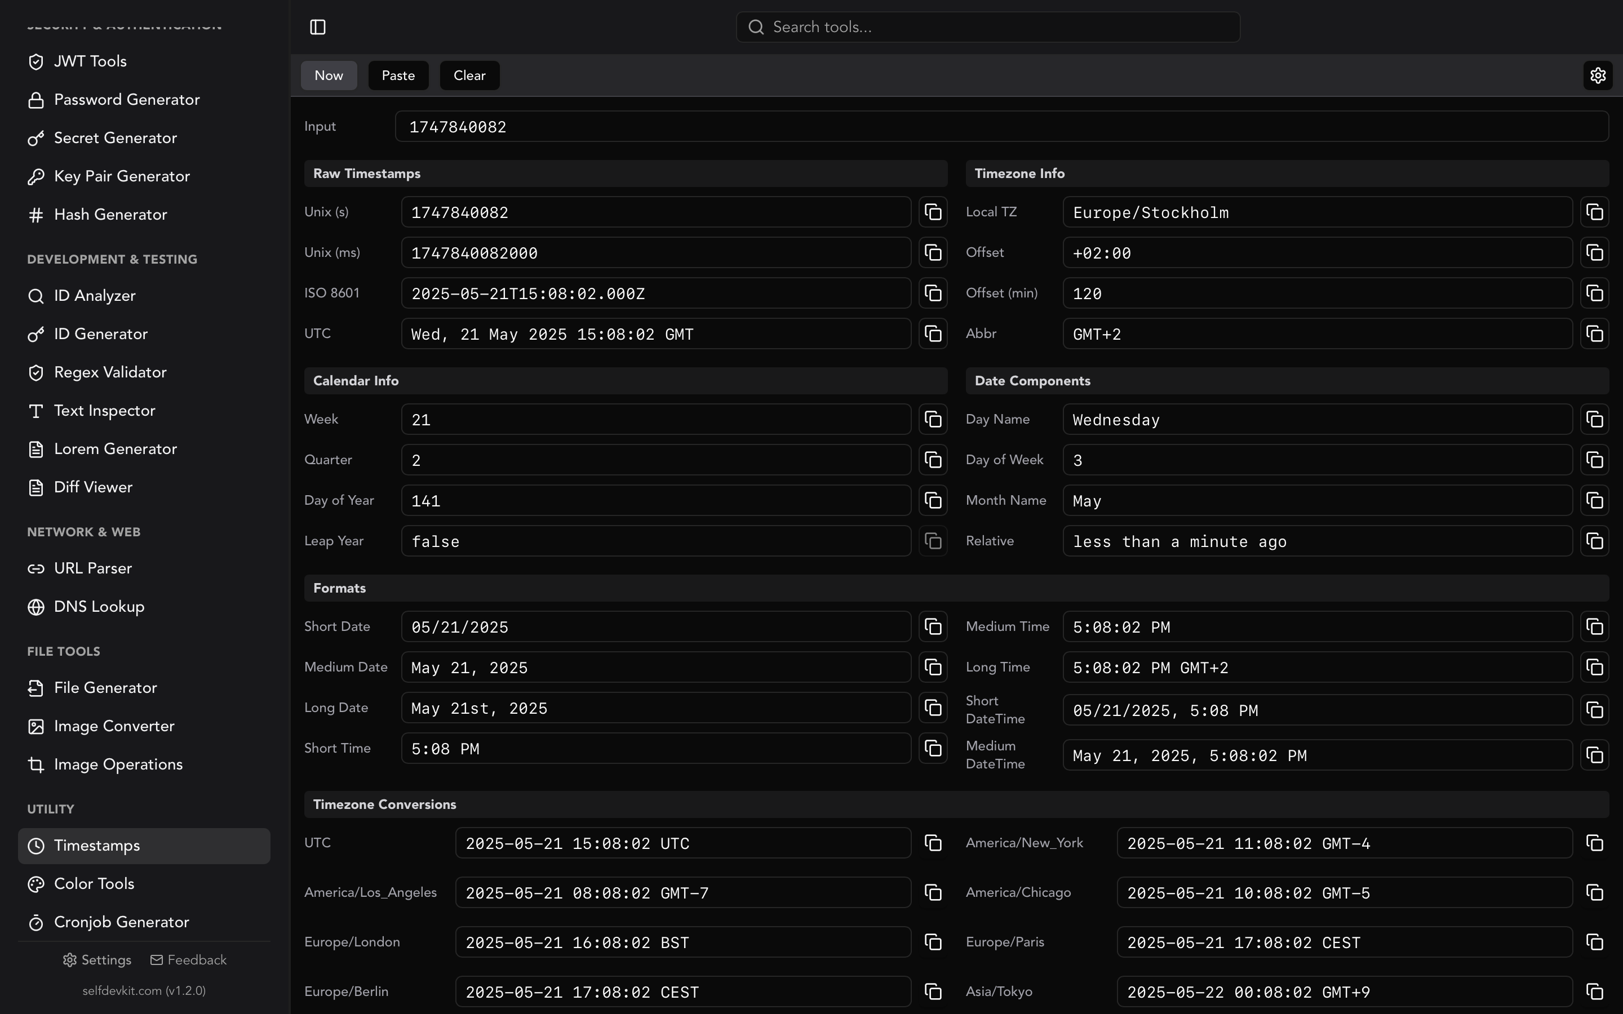The image size is (1623, 1014).
Task: Copy the ISO 8601 value
Action: click(x=933, y=293)
